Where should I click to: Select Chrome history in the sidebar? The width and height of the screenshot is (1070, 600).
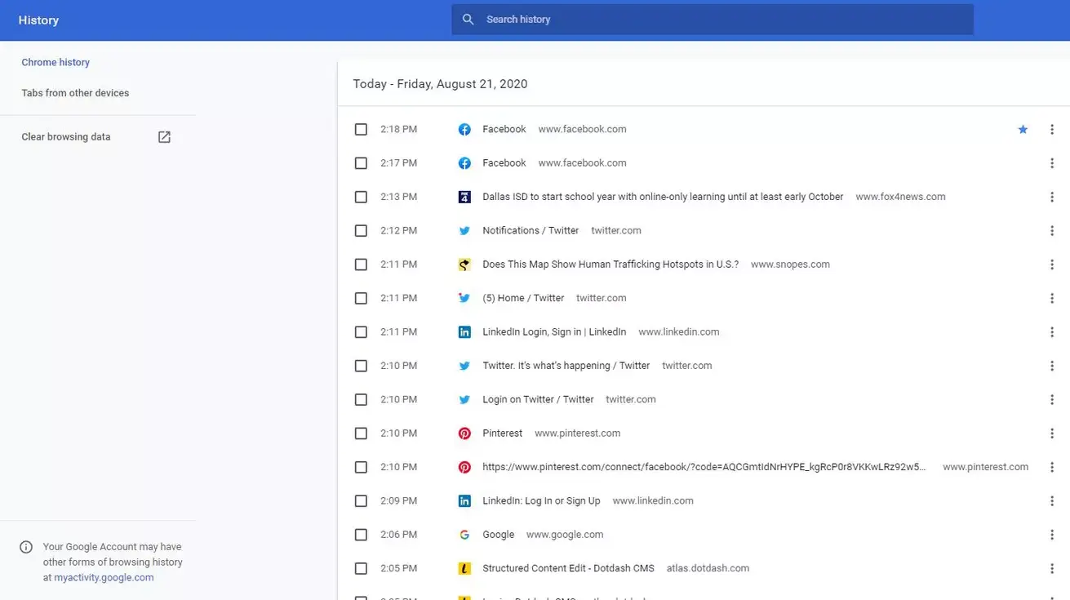[x=55, y=62]
